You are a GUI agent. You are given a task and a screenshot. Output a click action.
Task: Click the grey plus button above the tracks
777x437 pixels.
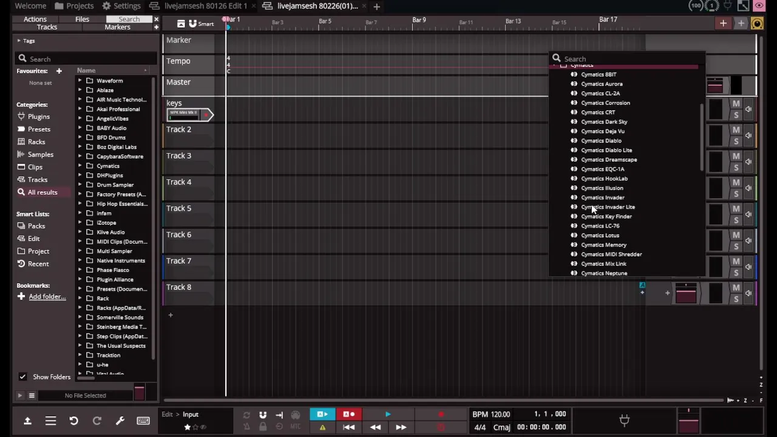(x=741, y=24)
